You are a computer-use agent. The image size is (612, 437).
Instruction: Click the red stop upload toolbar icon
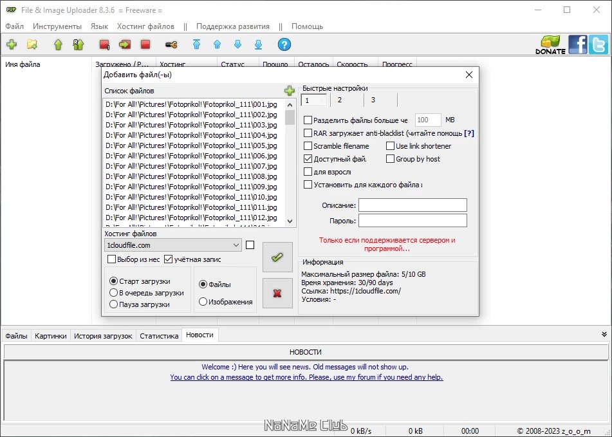(145, 44)
